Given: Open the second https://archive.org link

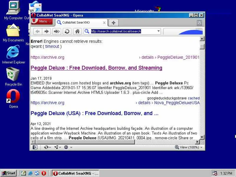Looking at the screenshot, I should coord(47,103).
